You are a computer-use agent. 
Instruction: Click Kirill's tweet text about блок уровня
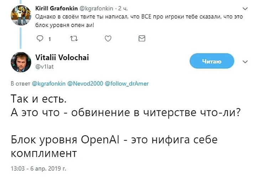(135, 20)
